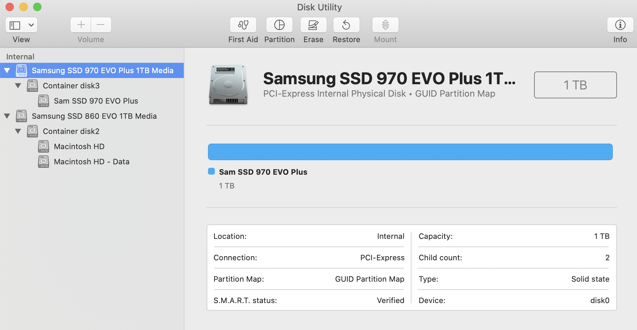Image resolution: width=637 pixels, height=330 pixels.
Task: Click the Sam SSD 970 EVO Plus legend label
Action: [x=263, y=172]
